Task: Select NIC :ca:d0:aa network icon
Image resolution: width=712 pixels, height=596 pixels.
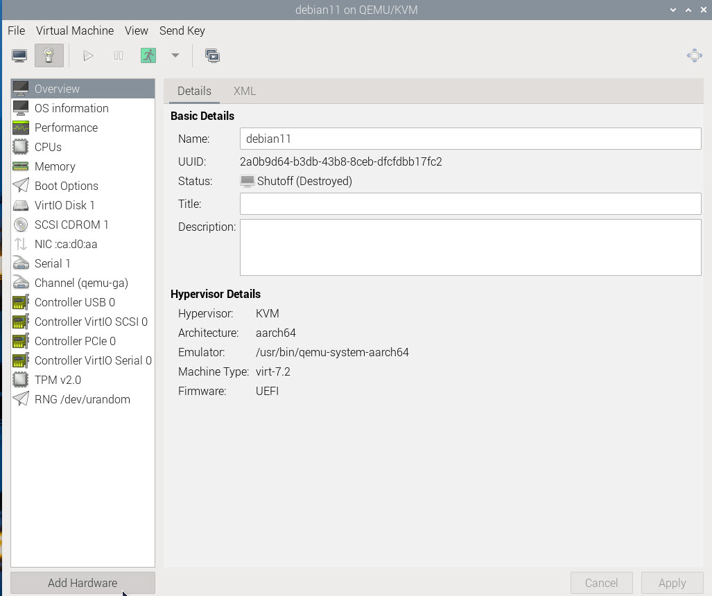Action: point(21,244)
